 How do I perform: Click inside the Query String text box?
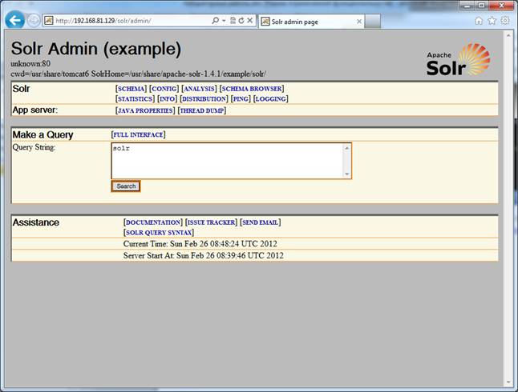226,160
